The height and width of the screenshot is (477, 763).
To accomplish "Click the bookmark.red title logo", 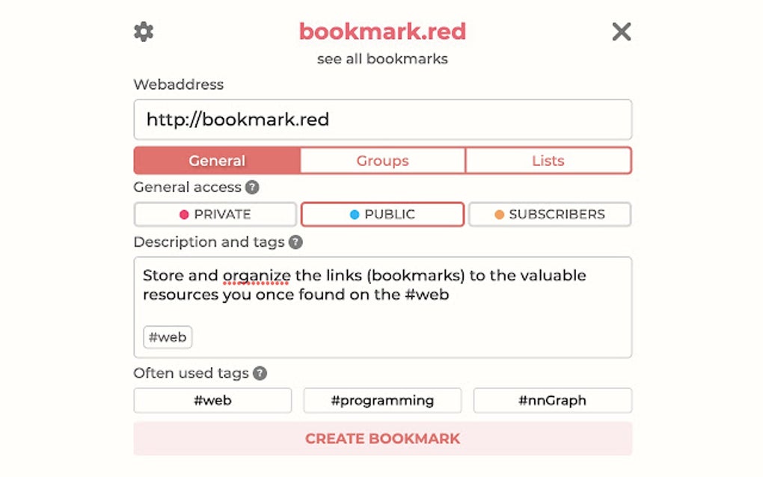I will click(x=382, y=31).
